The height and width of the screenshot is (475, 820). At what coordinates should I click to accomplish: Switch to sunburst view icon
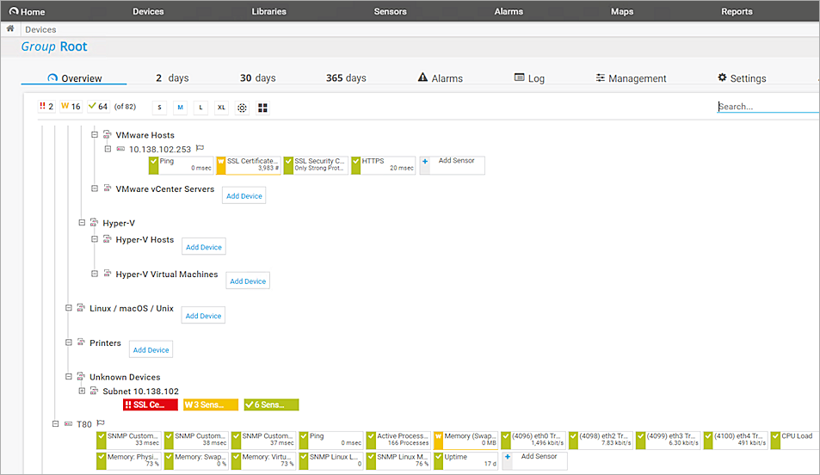(243, 108)
